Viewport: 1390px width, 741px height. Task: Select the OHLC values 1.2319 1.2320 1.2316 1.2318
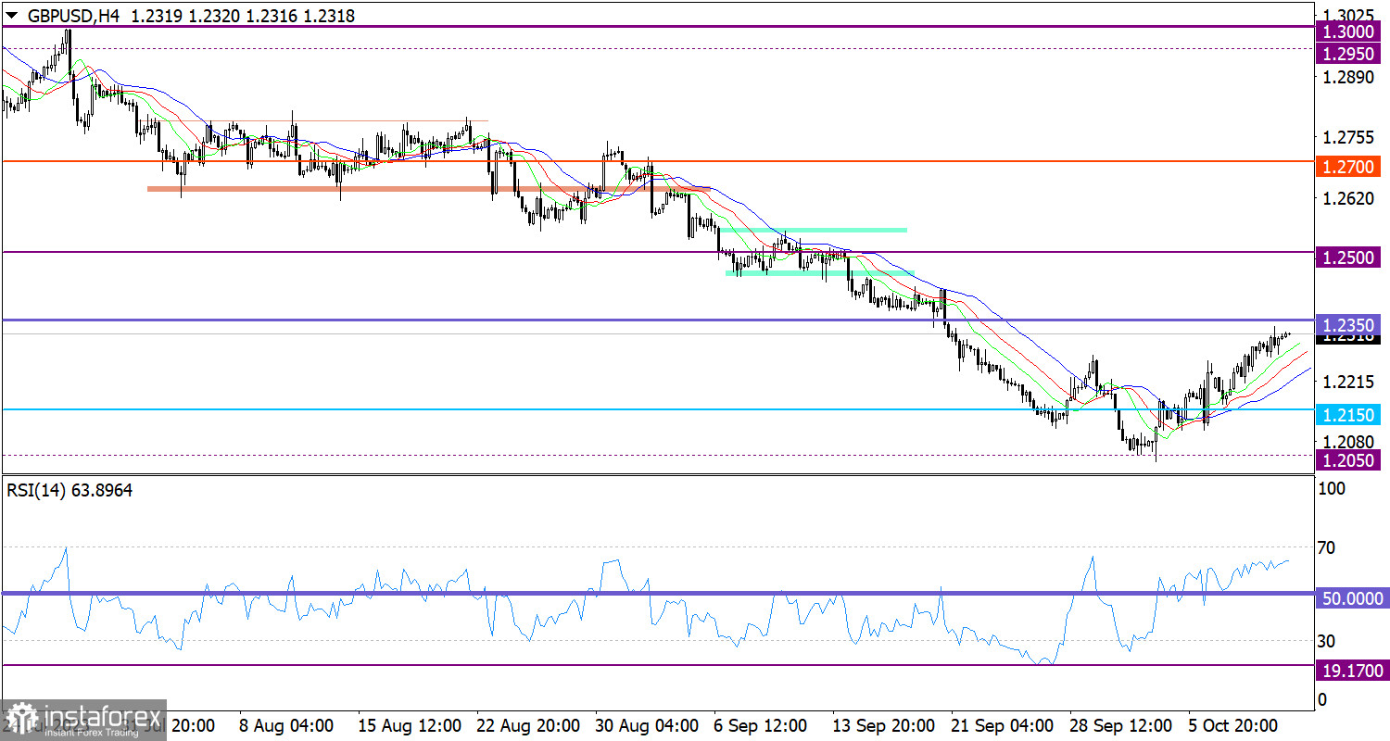[x=244, y=16]
